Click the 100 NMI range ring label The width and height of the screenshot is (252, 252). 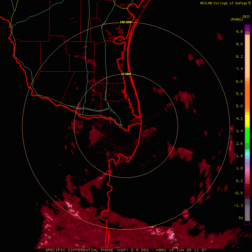pos(126,22)
